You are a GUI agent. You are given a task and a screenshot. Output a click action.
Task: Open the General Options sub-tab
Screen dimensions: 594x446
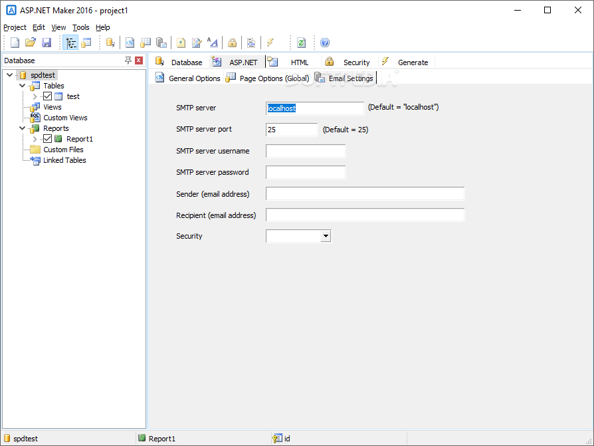click(x=188, y=78)
